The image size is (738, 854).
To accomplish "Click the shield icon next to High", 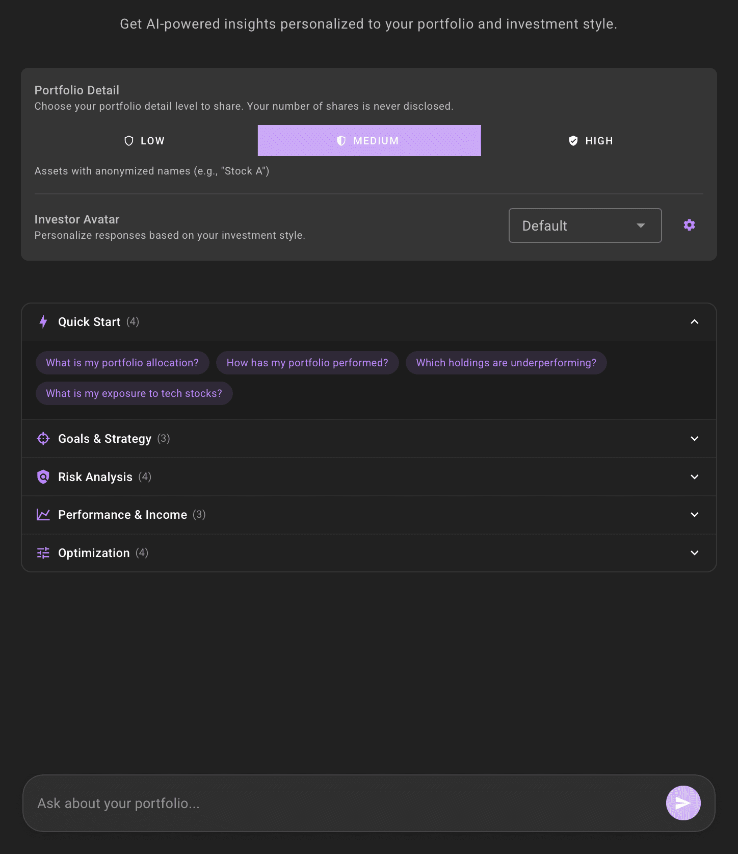I will (573, 140).
